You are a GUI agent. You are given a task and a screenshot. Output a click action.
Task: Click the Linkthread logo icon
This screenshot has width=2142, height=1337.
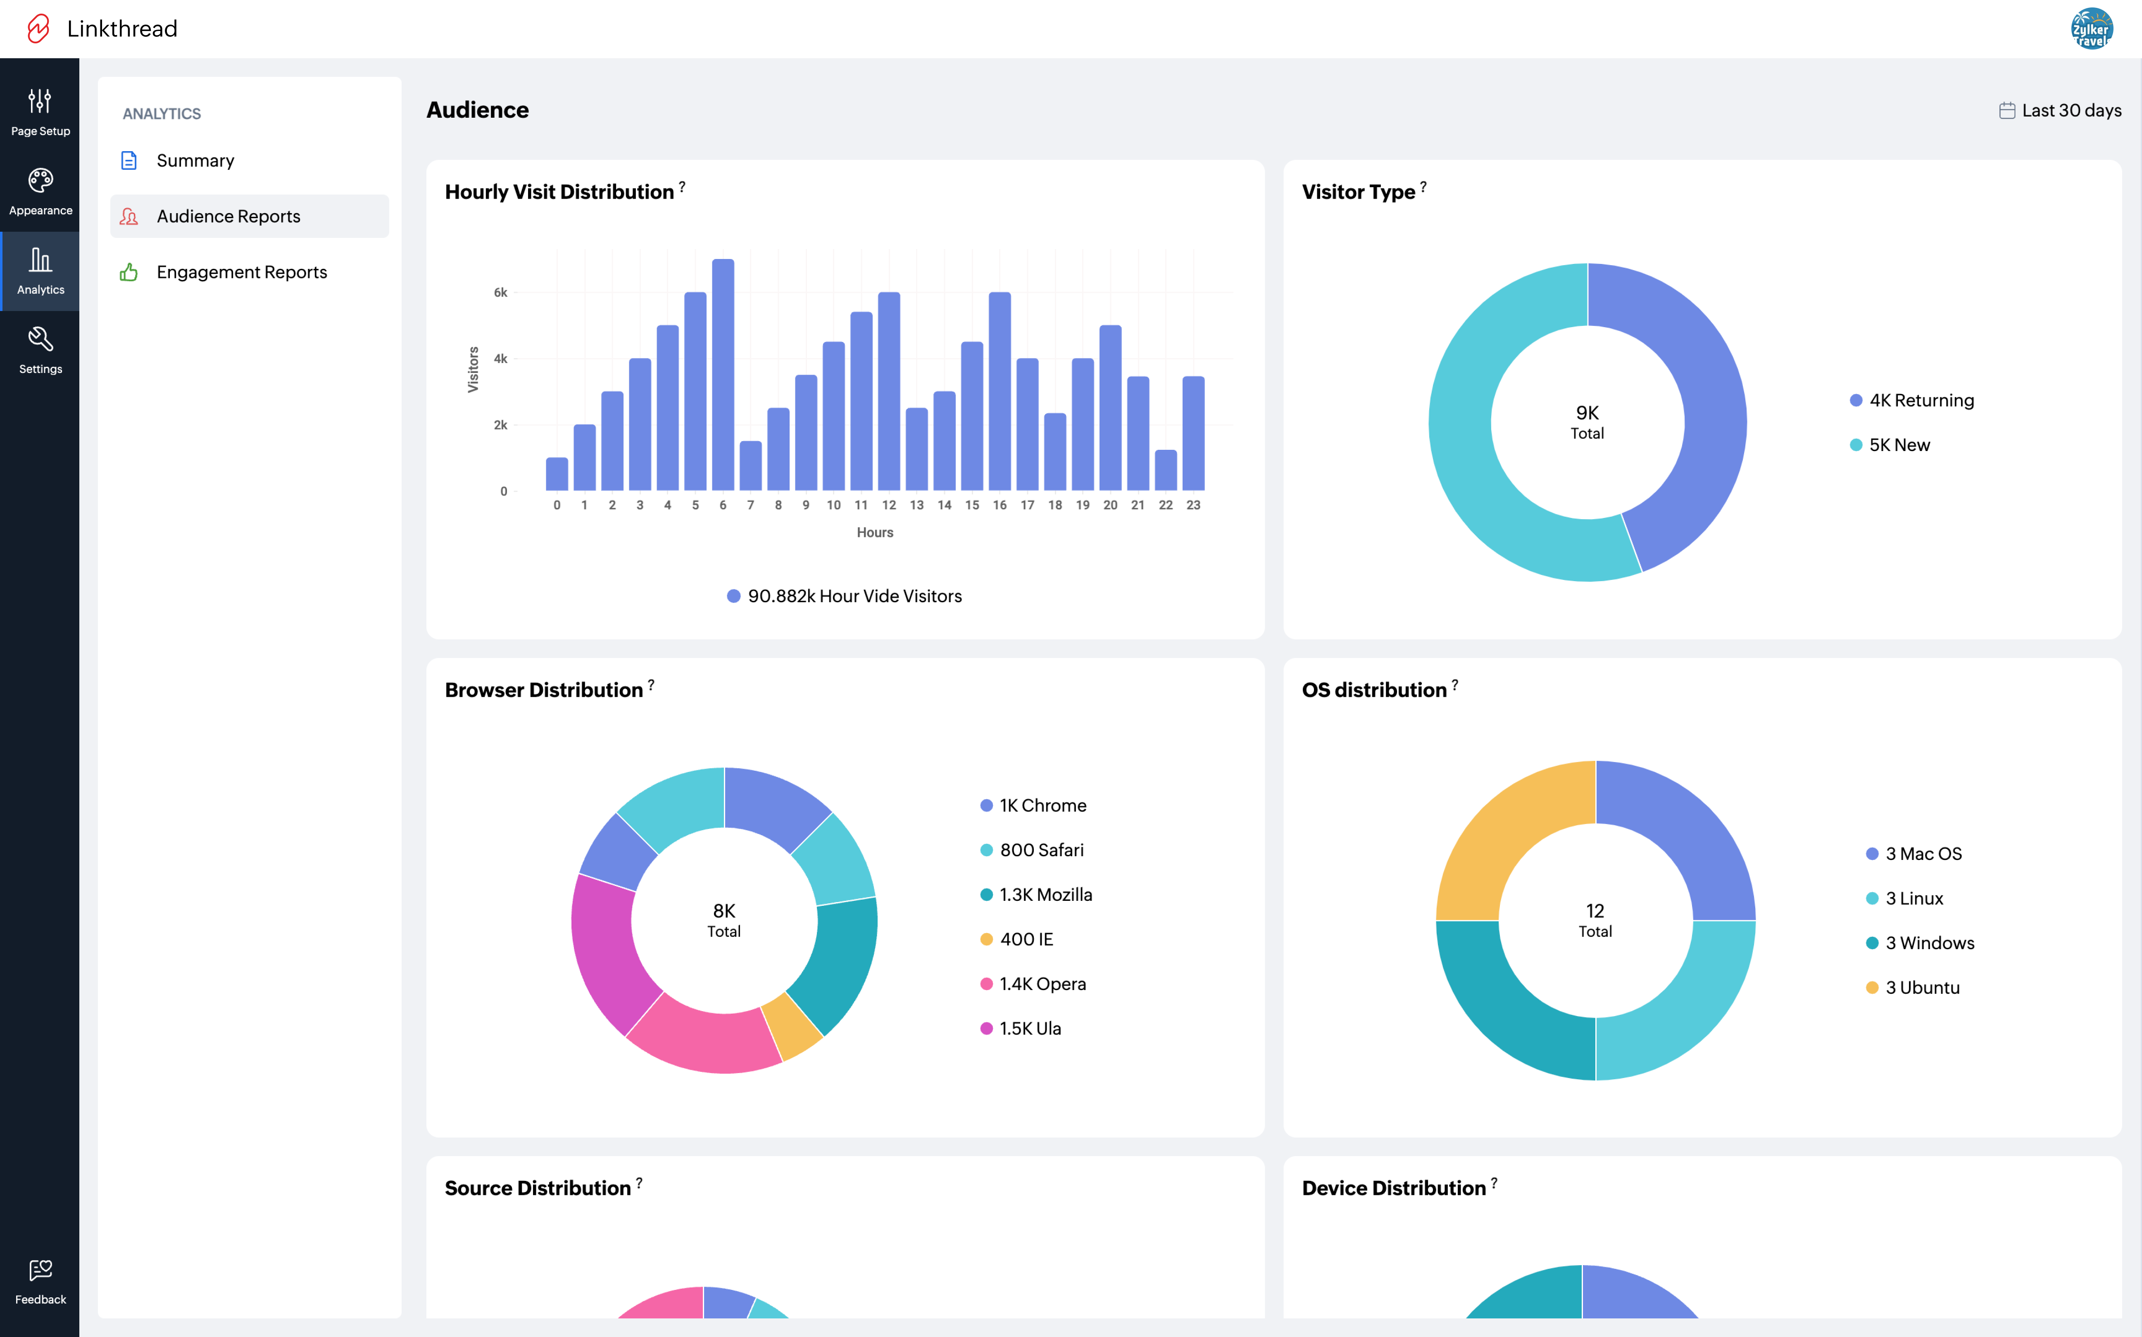click(39, 28)
